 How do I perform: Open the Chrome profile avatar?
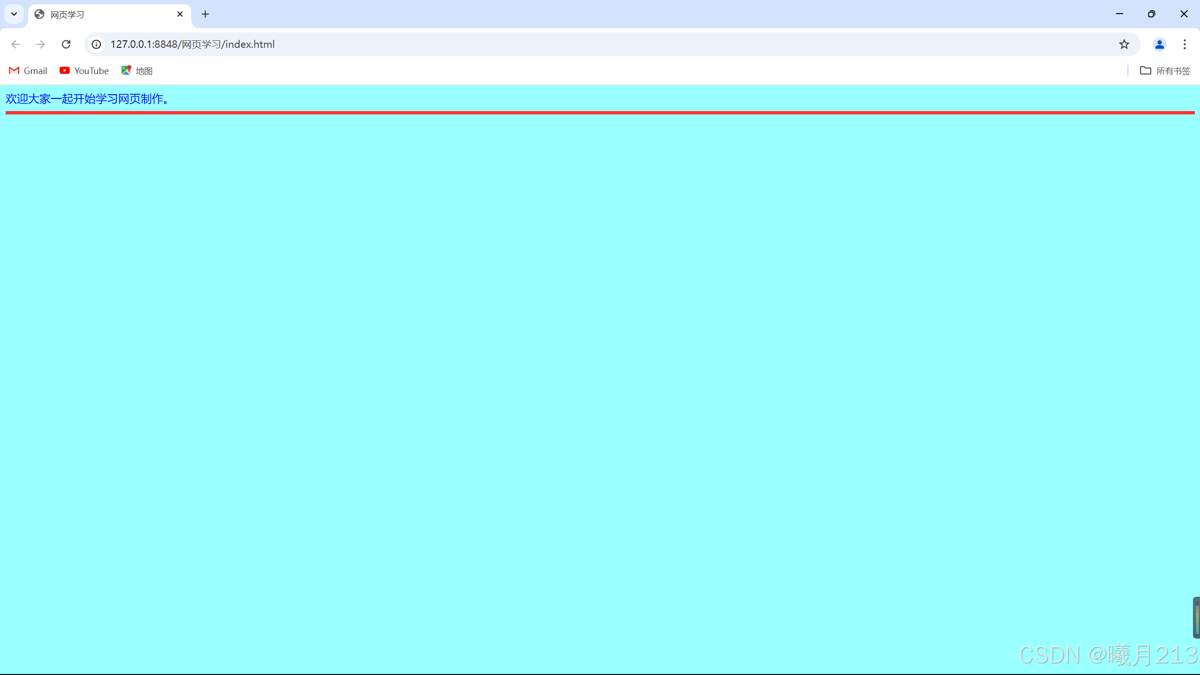click(x=1159, y=44)
